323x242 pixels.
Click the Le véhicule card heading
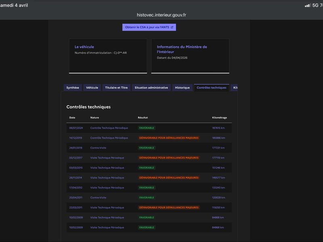tap(84, 47)
